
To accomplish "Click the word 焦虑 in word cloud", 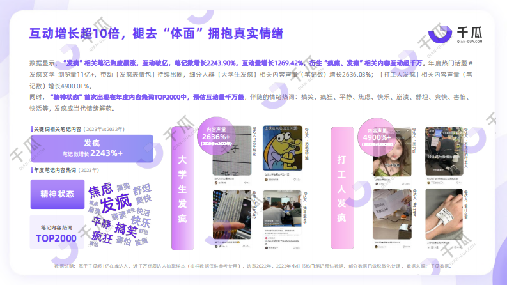I will pos(100,190).
